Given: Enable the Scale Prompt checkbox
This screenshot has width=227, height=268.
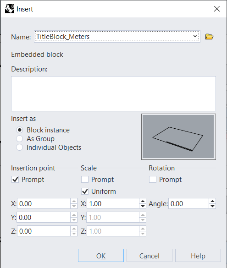Looking at the screenshot, I should tap(85, 180).
